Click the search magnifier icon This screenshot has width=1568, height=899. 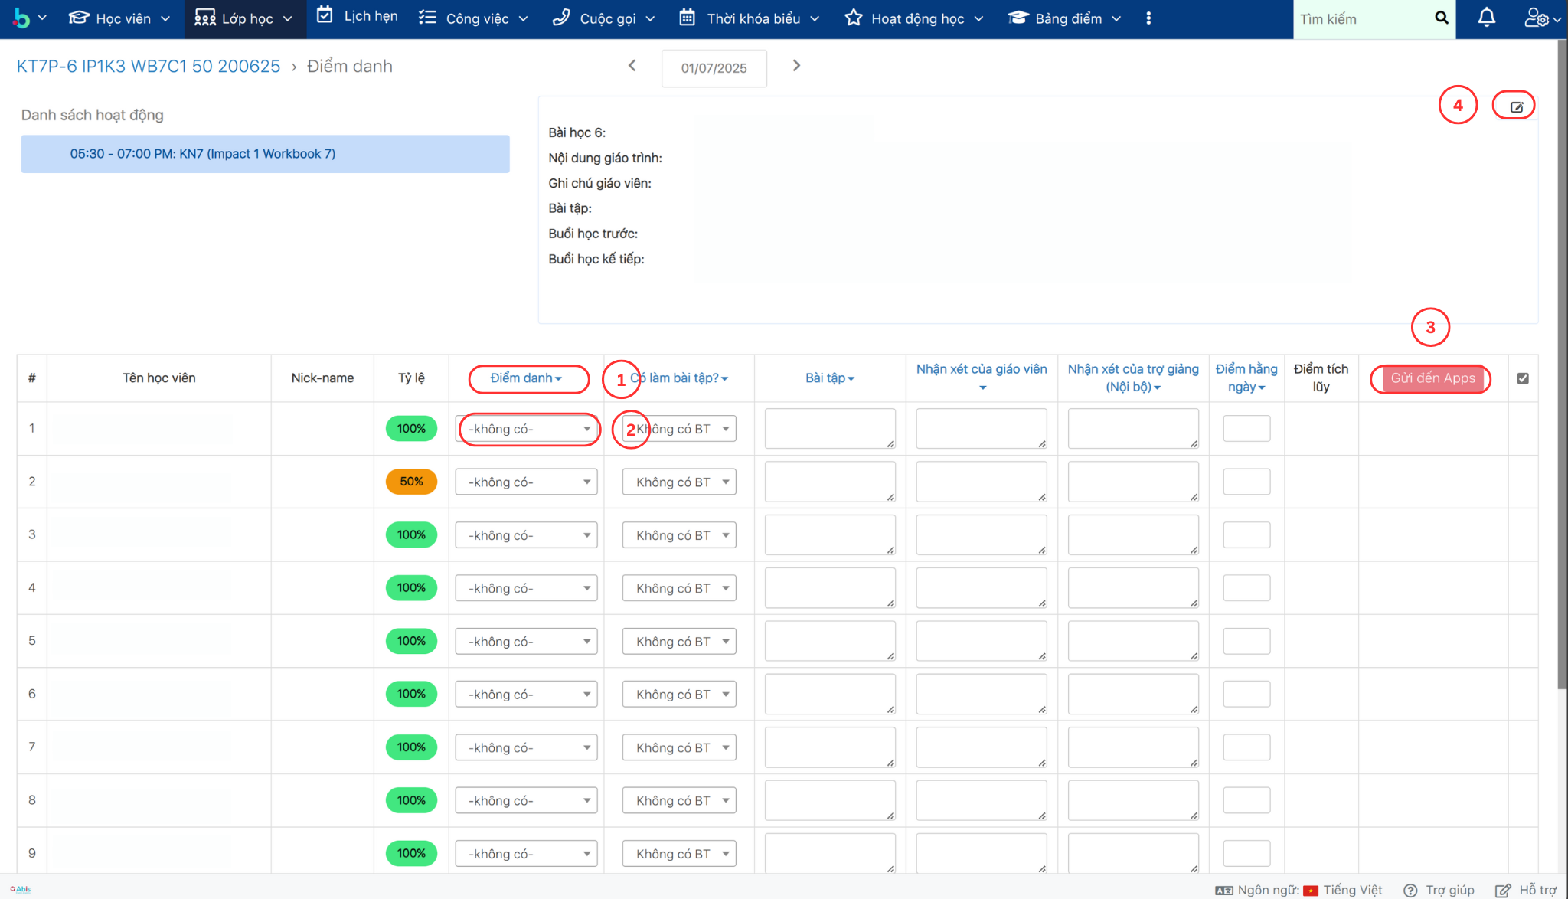[1441, 18]
